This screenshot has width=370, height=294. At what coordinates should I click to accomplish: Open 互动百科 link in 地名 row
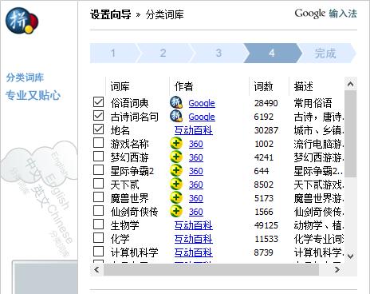pos(194,130)
